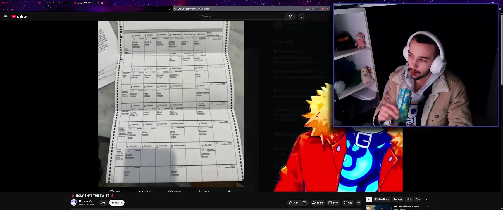Focus the YouTube Search field
Screen dimensions: 503x210
tap(242, 16)
